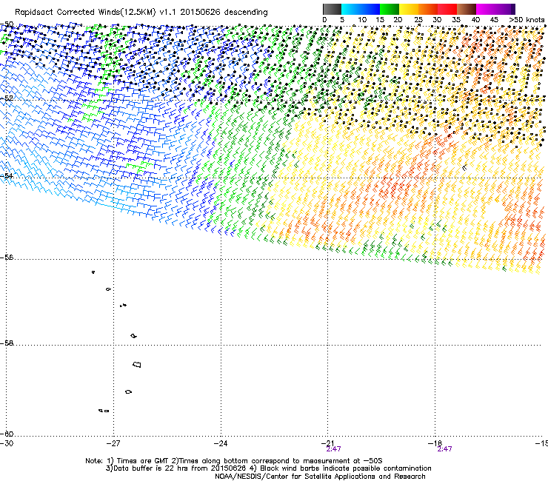The image size is (548, 481).
Task: Click the -52 latitude axis label
Action: tap(7, 98)
